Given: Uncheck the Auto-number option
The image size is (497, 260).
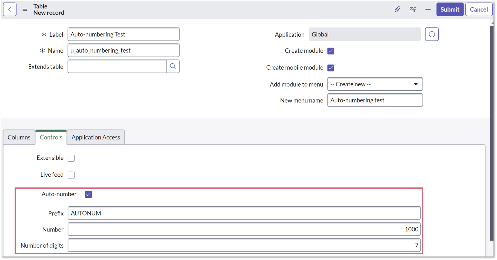Looking at the screenshot, I should click(x=88, y=194).
